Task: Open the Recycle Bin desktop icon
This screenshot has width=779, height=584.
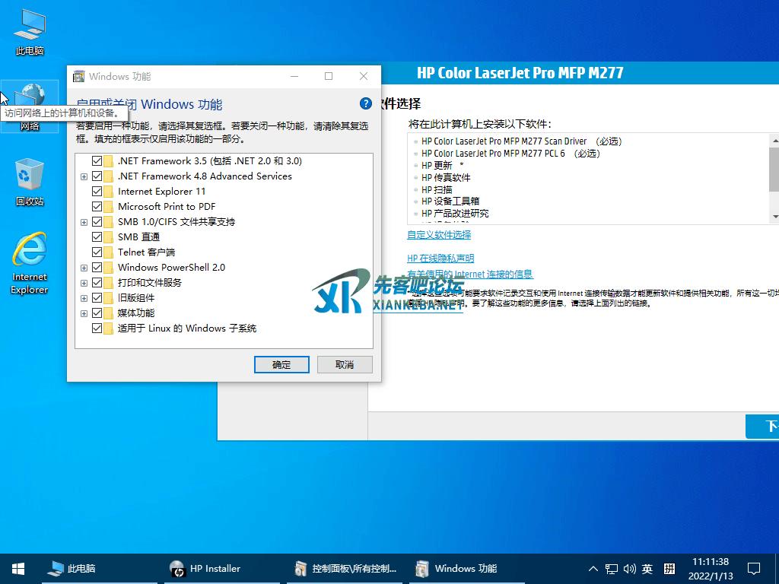Action: click(30, 181)
